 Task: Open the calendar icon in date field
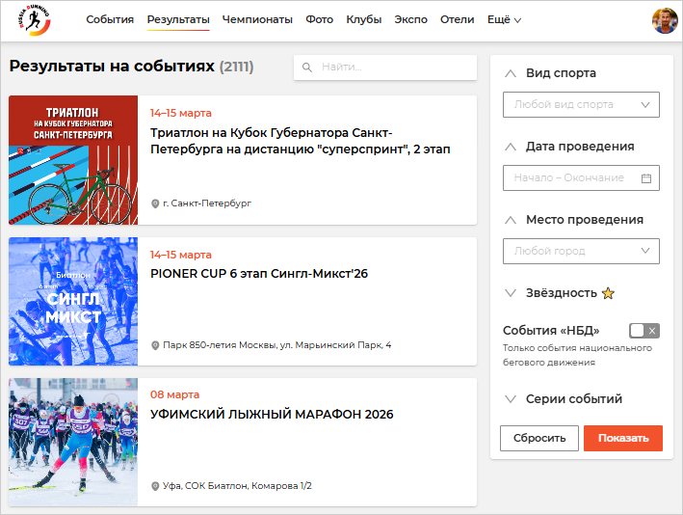[646, 177]
